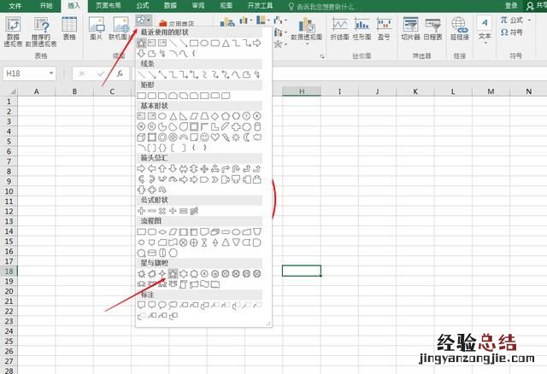
Task: Select the 5-point star shape under 星与旗帜
Action: coord(173,274)
